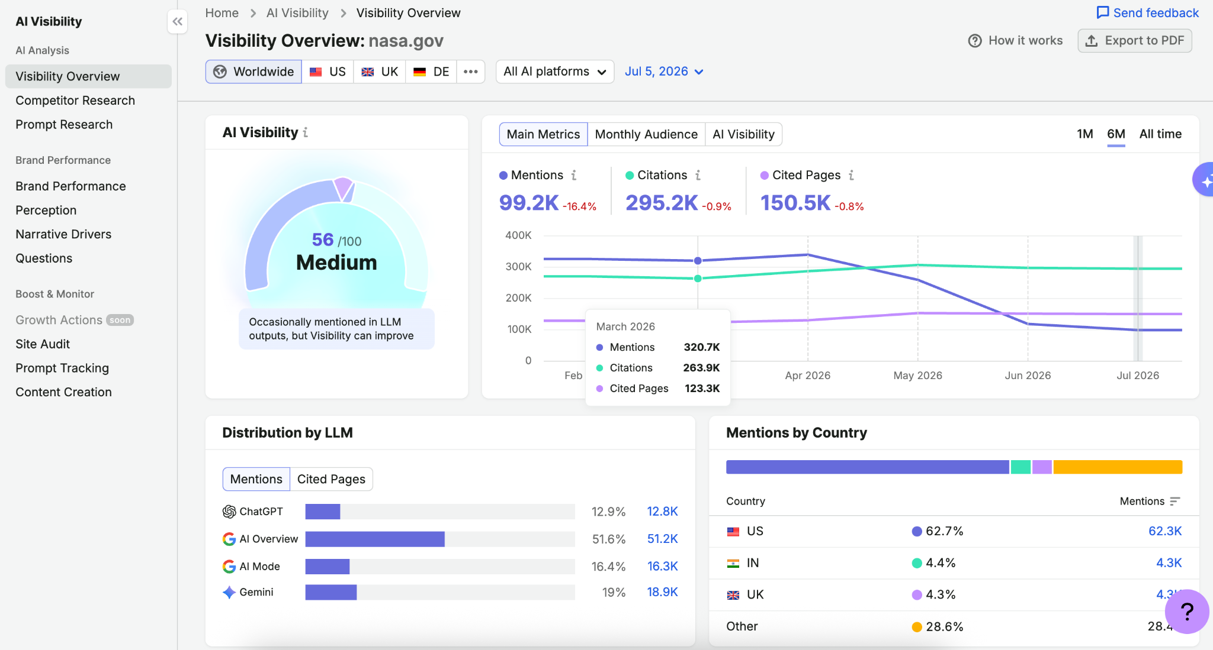This screenshot has width=1213, height=650.
Task: Click the visibility score gauge
Action: click(x=336, y=234)
